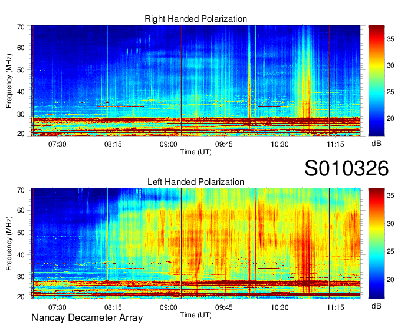Click the 20 dB tick on the Right Handed colorbar
The width and height of the screenshot is (401, 325).
(x=390, y=118)
